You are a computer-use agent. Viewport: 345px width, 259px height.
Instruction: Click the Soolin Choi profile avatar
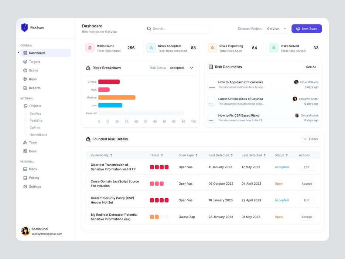(x=25, y=231)
